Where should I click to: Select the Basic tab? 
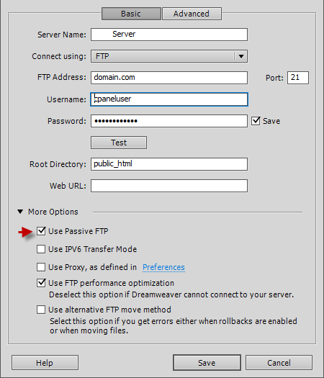[131, 14]
